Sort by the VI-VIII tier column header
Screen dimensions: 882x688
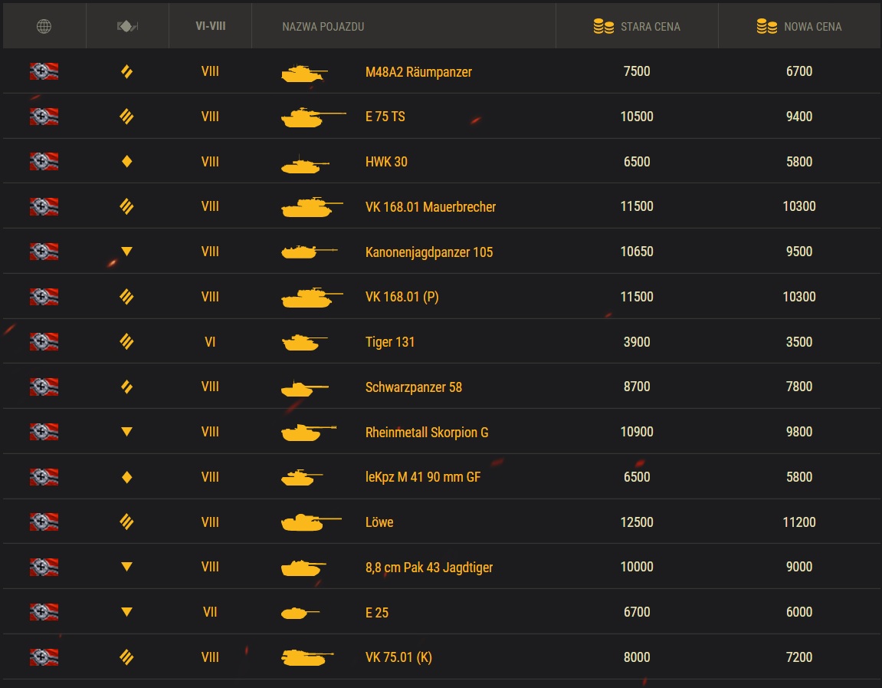(x=211, y=26)
